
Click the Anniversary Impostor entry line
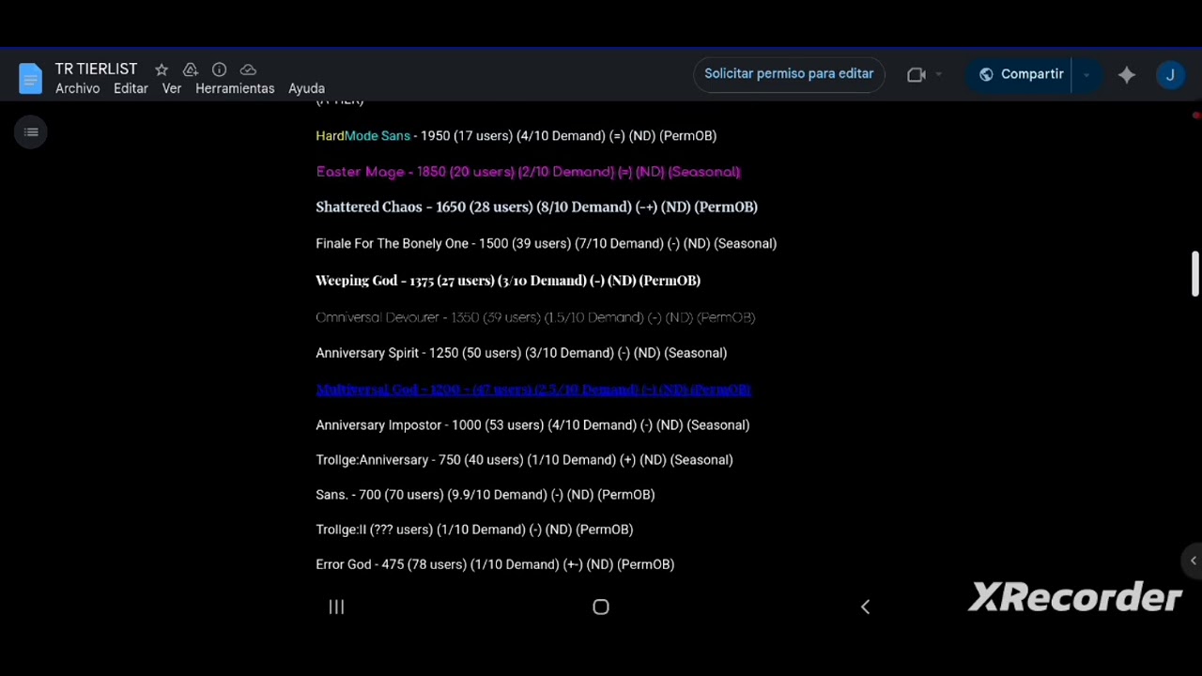pyautogui.click(x=532, y=425)
